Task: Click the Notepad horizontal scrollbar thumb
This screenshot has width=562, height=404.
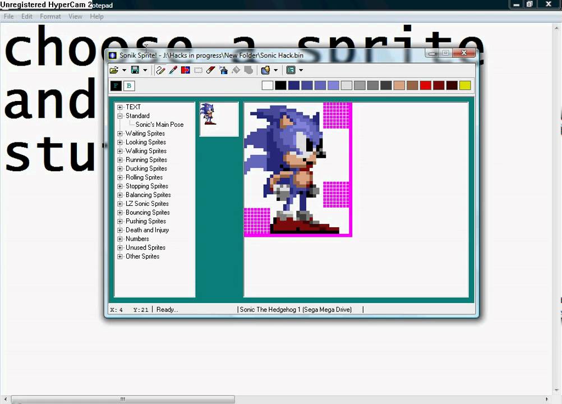Action: (123, 399)
